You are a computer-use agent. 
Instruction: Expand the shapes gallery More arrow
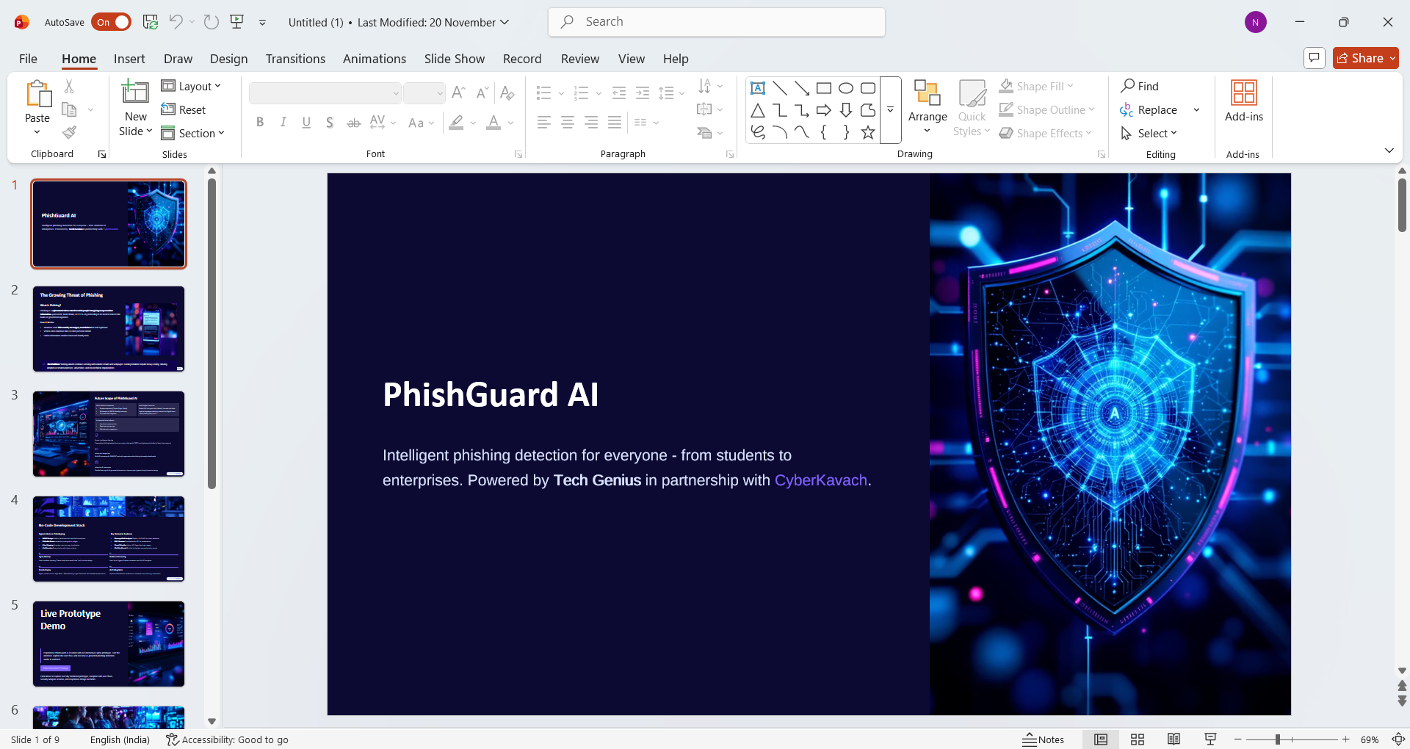pos(891,110)
